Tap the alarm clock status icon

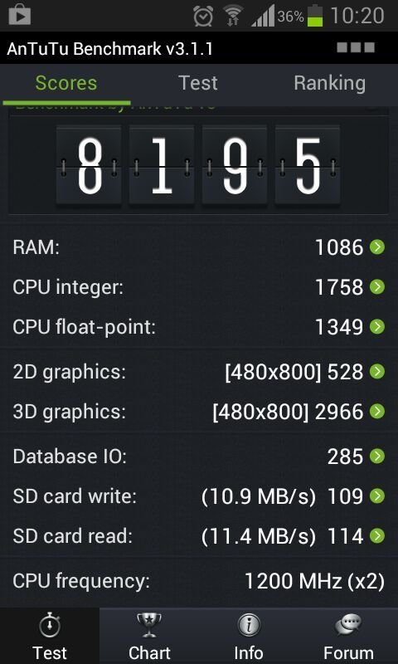(x=203, y=16)
